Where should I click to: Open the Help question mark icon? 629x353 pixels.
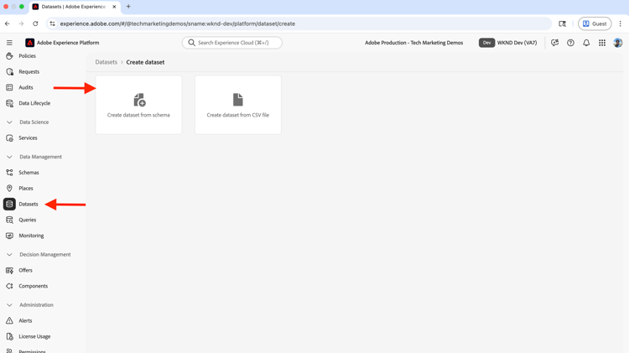pyautogui.click(x=570, y=43)
